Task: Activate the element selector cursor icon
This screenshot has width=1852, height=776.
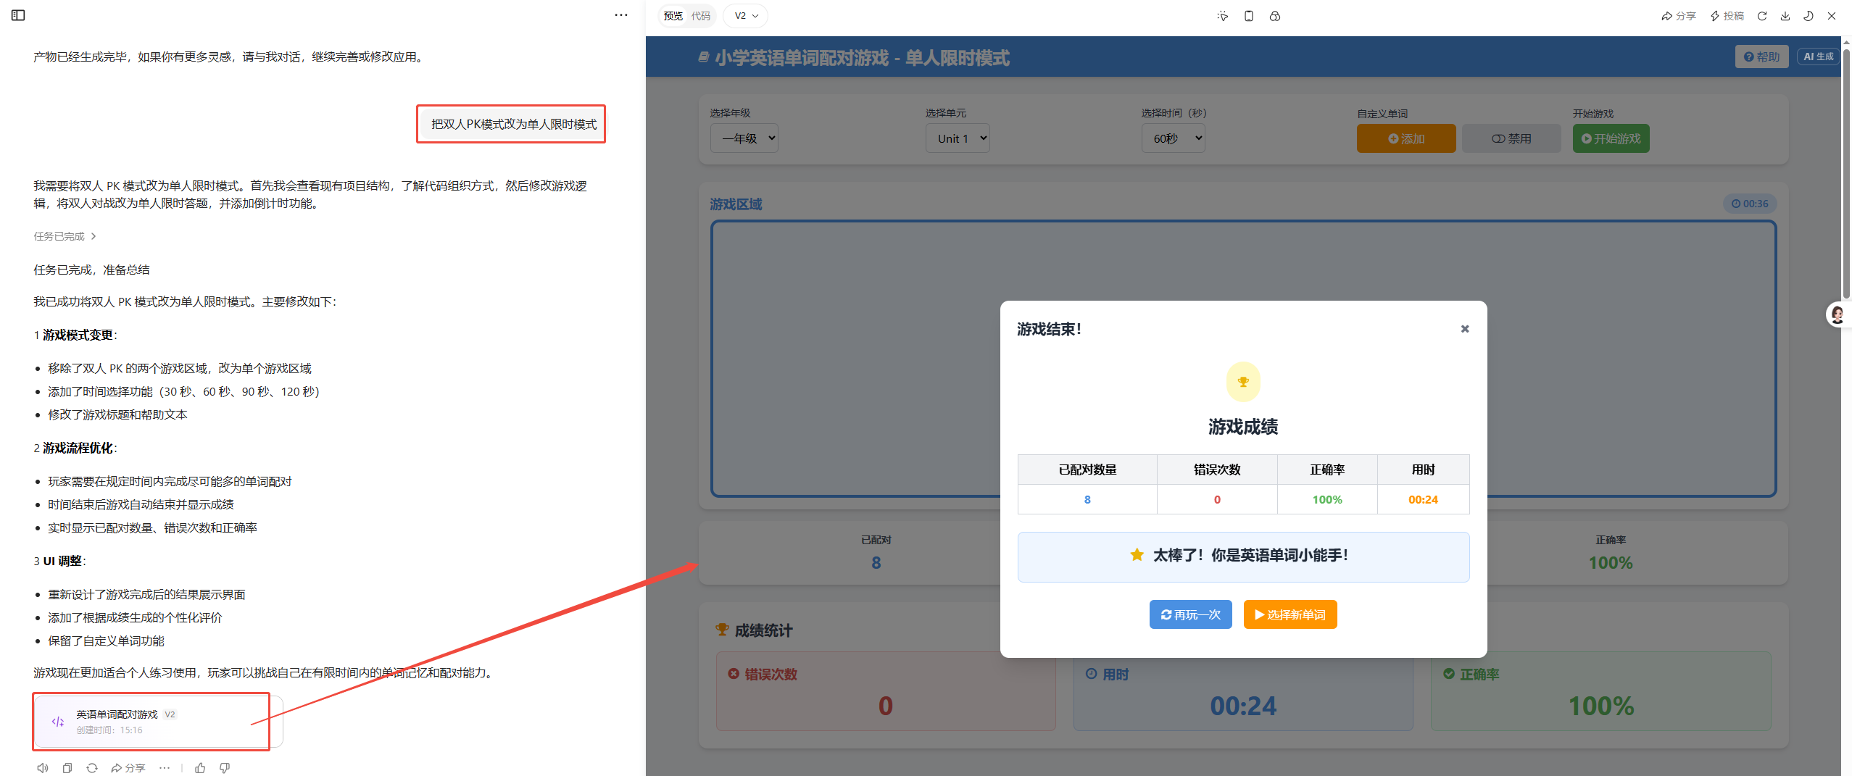Action: click(1223, 16)
